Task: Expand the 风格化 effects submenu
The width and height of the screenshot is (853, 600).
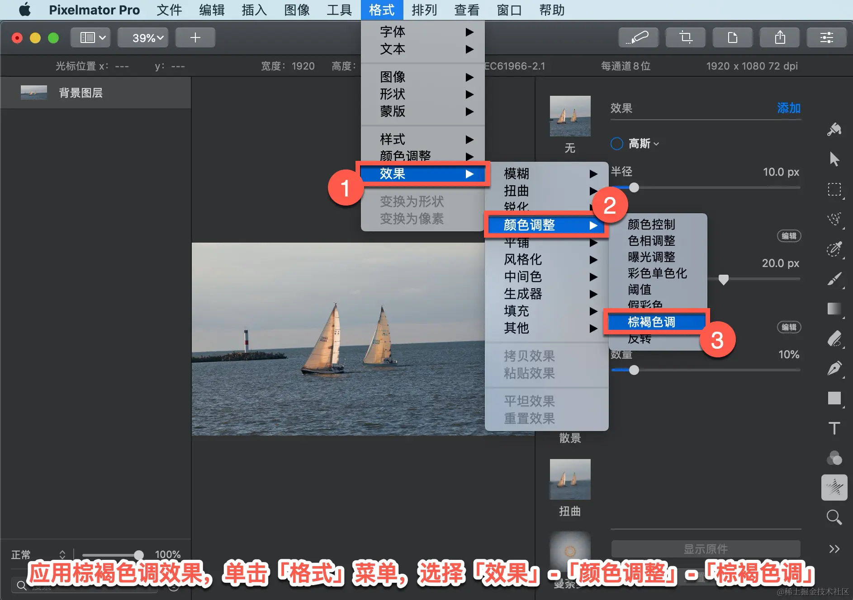Action: pyautogui.click(x=547, y=259)
